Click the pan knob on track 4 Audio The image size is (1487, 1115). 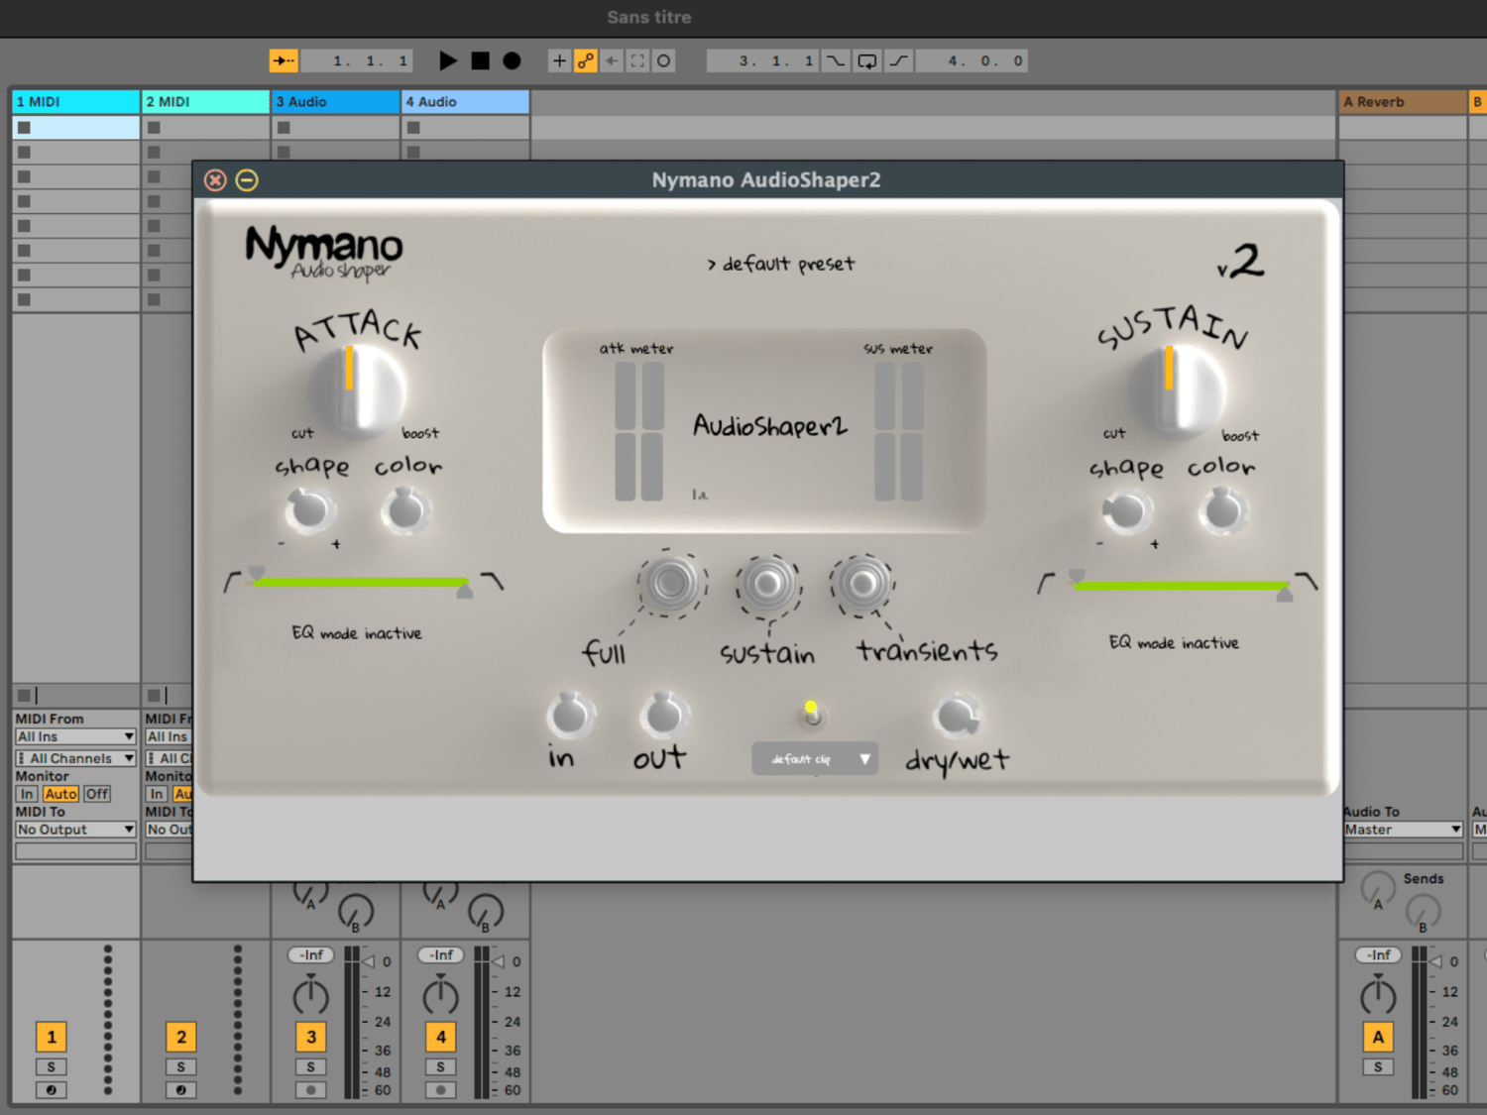tap(440, 994)
